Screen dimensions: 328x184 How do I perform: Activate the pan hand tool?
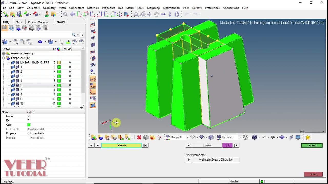[156, 14]
